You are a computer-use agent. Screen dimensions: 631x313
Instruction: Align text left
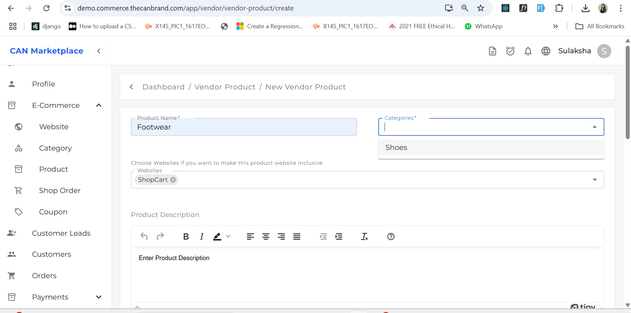click(250, 236)
